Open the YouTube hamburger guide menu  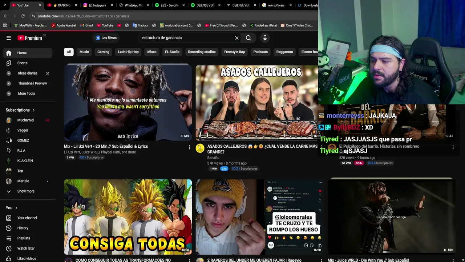point(9,38)
